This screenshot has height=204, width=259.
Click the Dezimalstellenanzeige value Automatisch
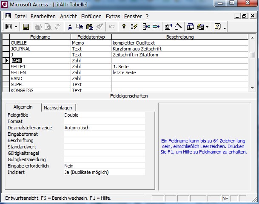105,128
